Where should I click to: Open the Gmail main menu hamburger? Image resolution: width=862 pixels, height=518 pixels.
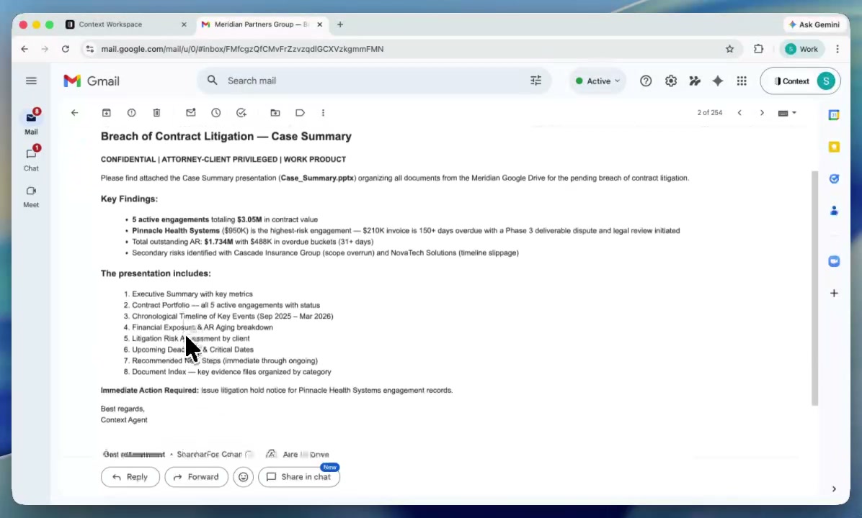[31, 81]
